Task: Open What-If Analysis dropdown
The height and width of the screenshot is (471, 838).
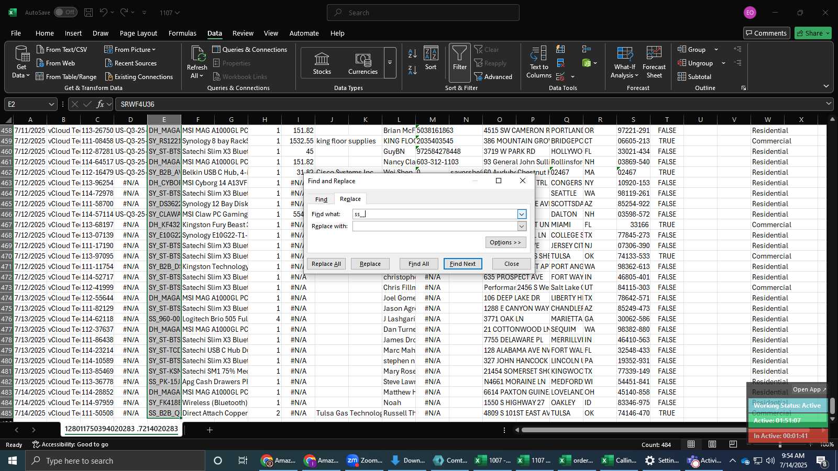Action: coord(624,62)
